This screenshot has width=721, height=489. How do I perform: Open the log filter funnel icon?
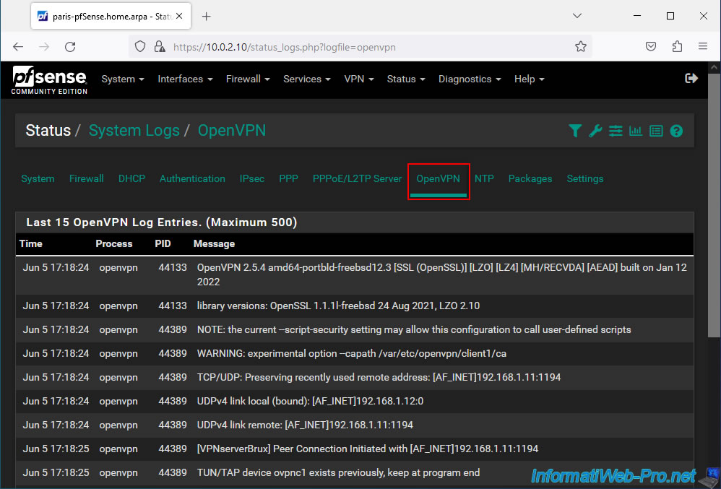pyautogui.click(x=575, y=131)
